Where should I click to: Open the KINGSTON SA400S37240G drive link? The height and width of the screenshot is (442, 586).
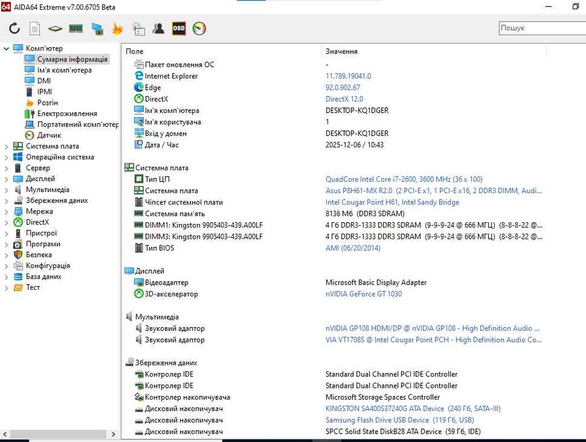pos(413,409)
